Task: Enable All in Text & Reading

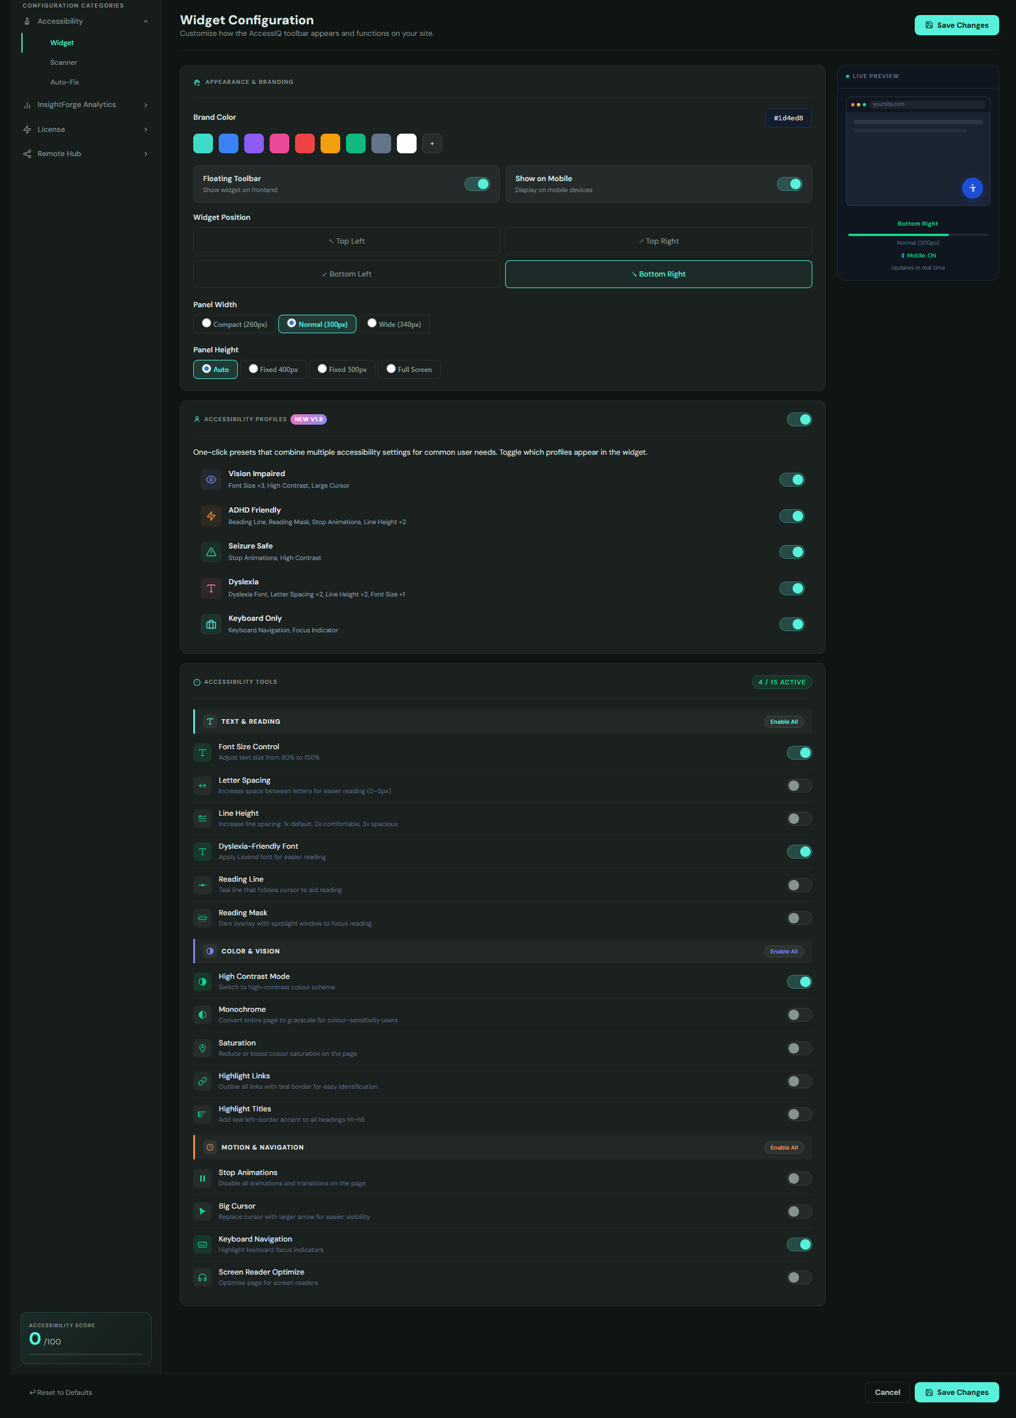Action: tap(784, 721)
